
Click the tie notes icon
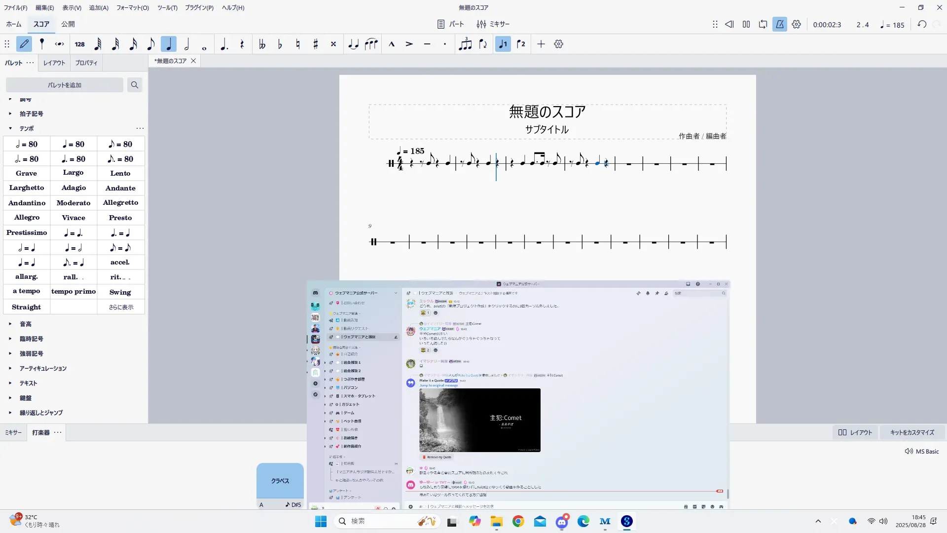pos(353,44)
